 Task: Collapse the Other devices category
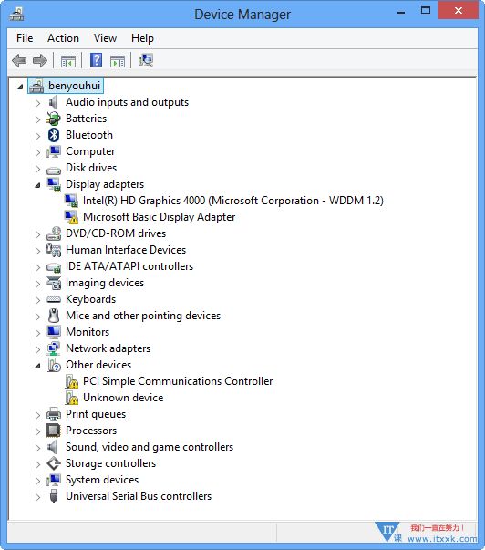[37, 366]
